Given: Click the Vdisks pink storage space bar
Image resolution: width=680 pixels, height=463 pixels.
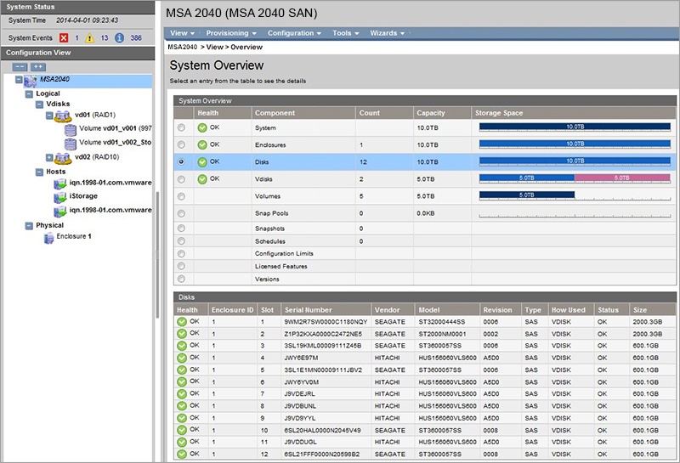Looking at the screenshot, I should (x=622, y=178).
